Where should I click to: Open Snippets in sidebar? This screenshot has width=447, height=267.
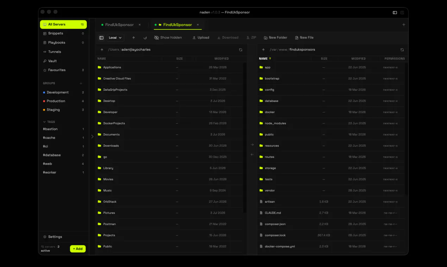pos(63,33)
